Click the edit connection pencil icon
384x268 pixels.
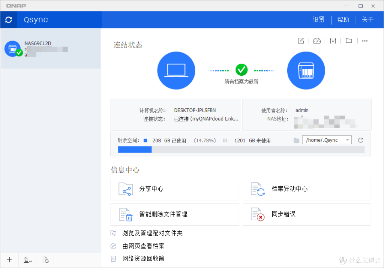pyautogui.click(x=301, y=41)
